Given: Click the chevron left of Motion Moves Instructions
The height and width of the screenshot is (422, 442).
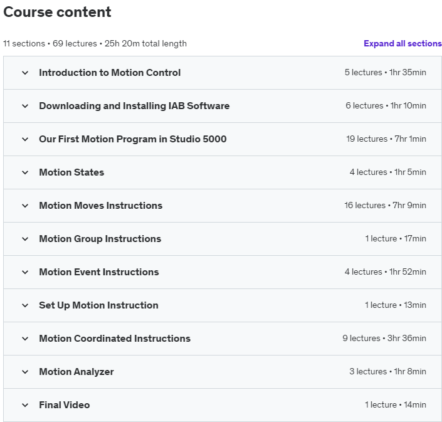Looking at the screenshot, I should click(25, 206).
